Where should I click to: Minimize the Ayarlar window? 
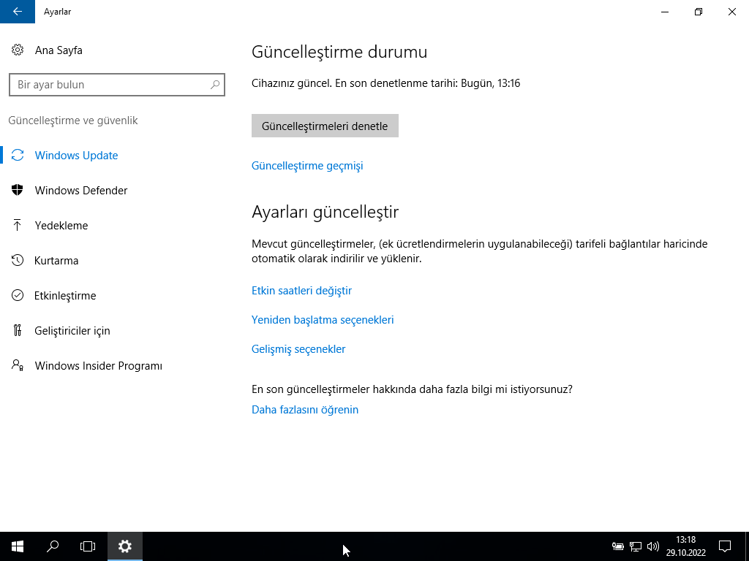(x=664, y=12)
